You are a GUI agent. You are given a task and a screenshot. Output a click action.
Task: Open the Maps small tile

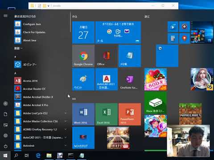(x=185, y=38)
